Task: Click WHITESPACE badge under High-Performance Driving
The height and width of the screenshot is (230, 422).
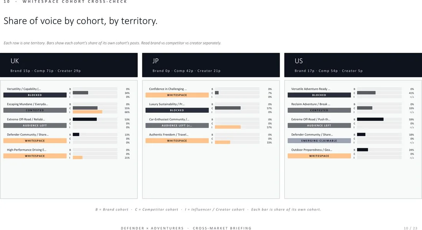Action: coord(35,156)
